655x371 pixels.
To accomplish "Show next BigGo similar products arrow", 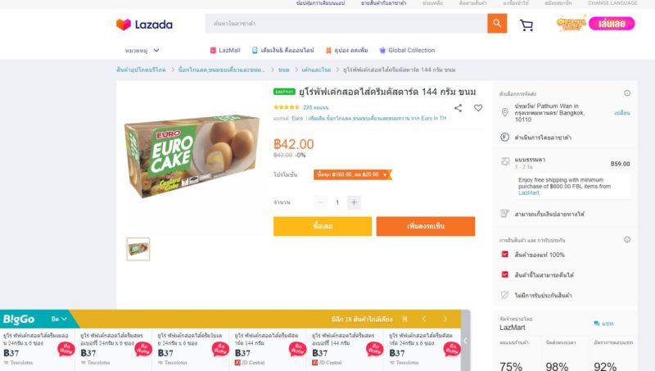I will 445,319.
